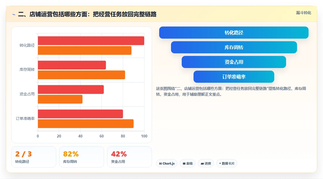This screenshot has height=179, width=323.
Task: Click the 资金占用 axis label in chart
Action: pos(27,94)
